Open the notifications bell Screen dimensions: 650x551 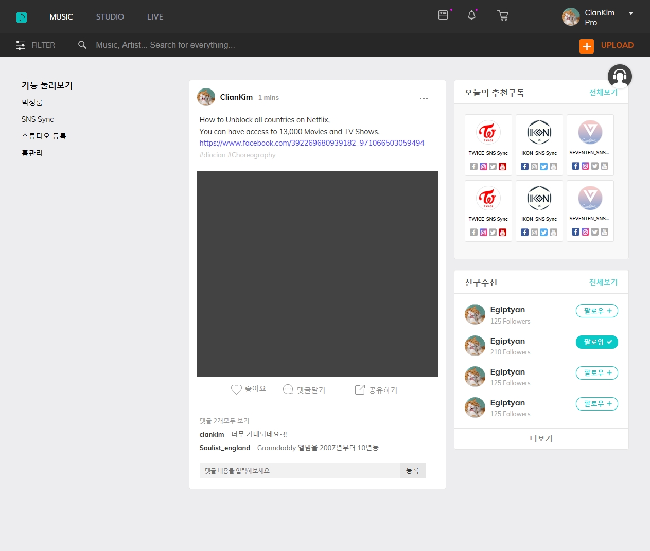(x=471, y=15)
